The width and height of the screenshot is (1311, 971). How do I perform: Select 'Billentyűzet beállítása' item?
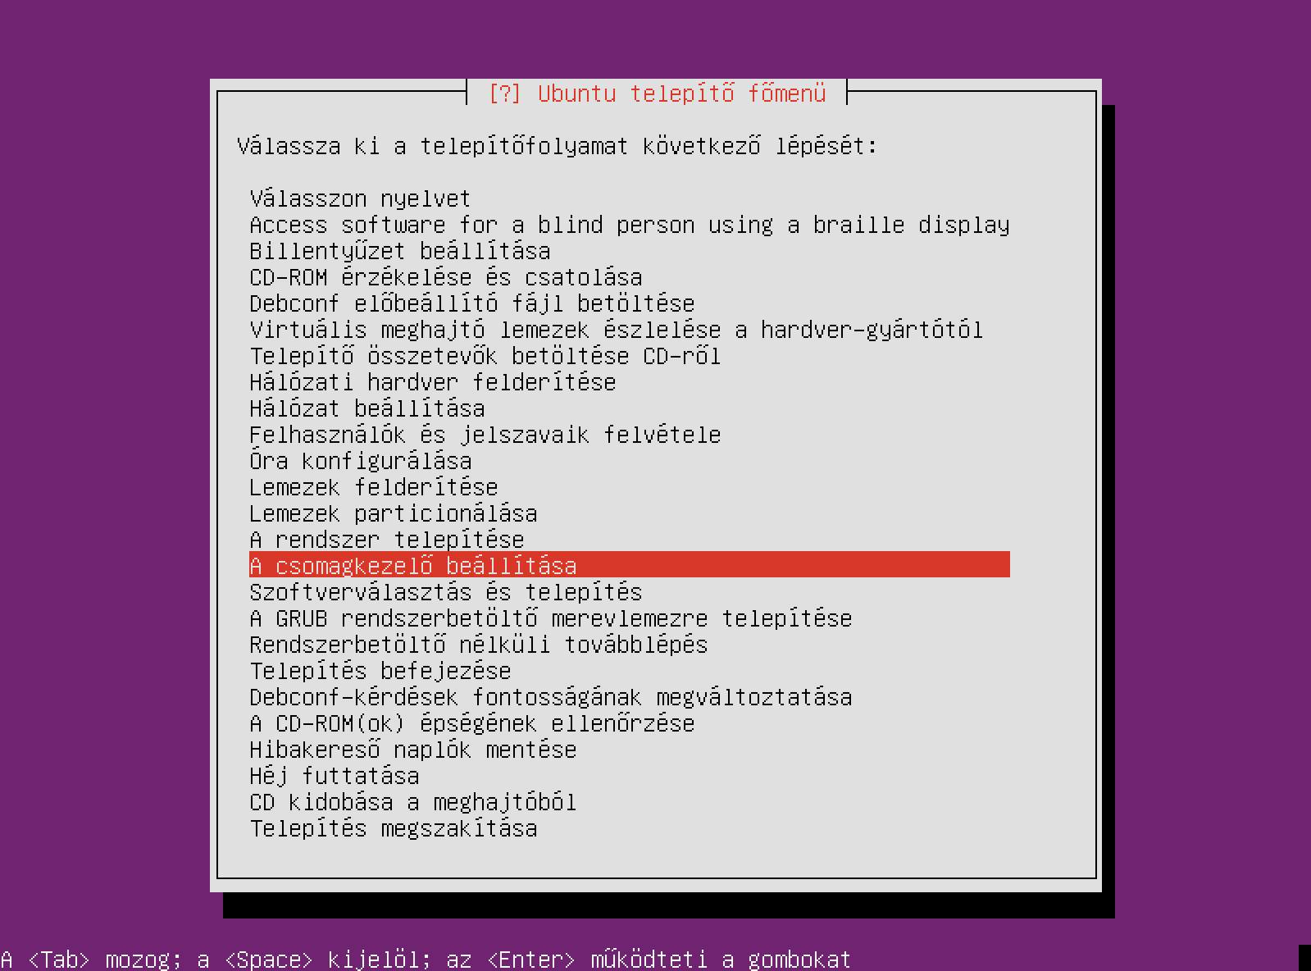(x=630, y=251)
